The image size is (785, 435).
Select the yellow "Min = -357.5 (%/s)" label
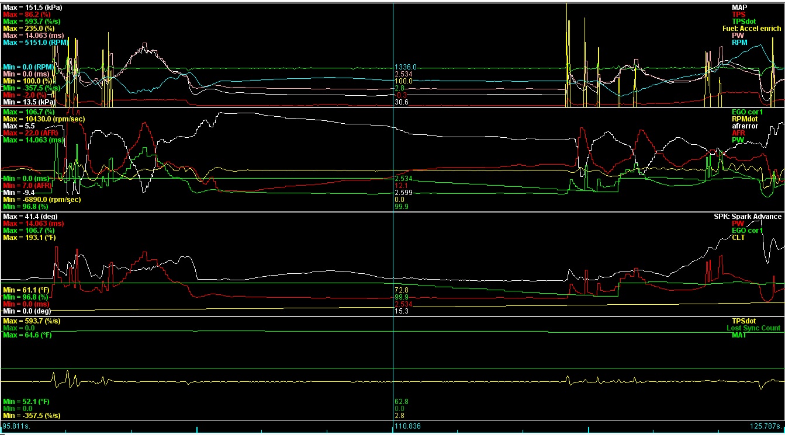32,415
